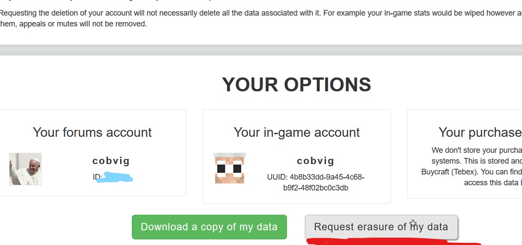Click the gray divider bar above YOUR OPTIONS
The width and height of the screenshot is (522, 245).
click(261, 50)
